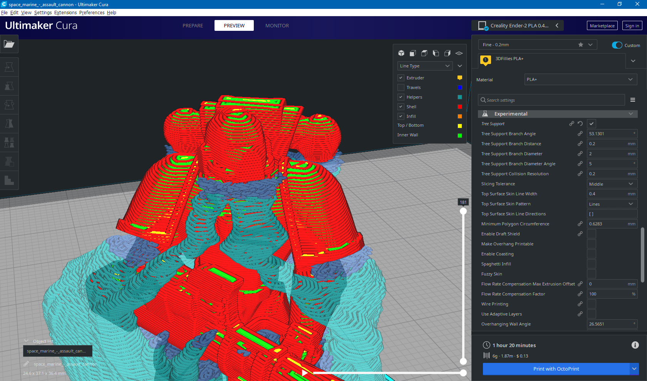Open the settings visibility hamburger menu
The height and width of the screenshot is (381, 647).
pos(633,100)
